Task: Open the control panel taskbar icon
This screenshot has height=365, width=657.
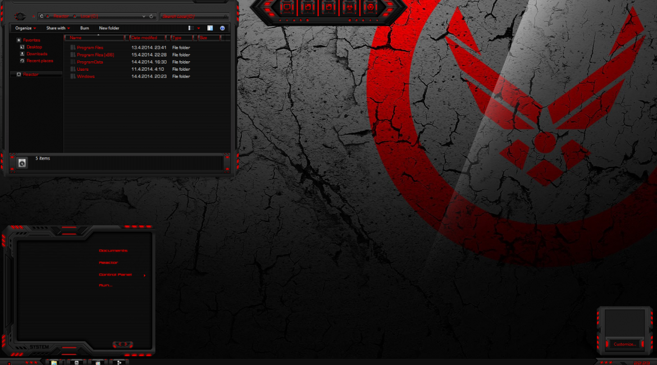Action: coord(98,363)
